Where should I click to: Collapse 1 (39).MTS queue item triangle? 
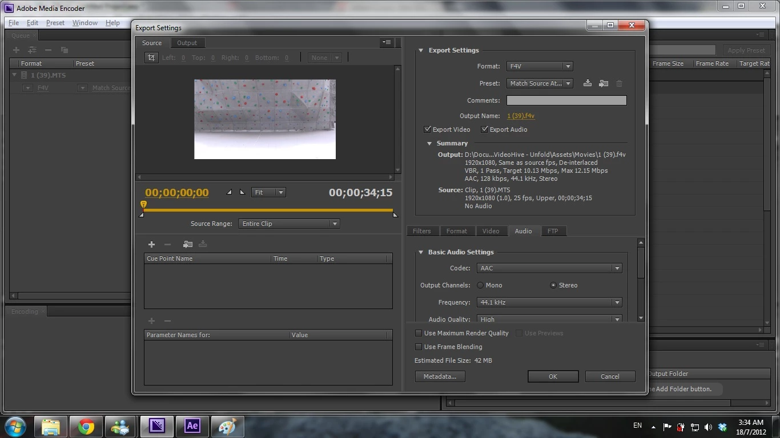coord(15,75)
